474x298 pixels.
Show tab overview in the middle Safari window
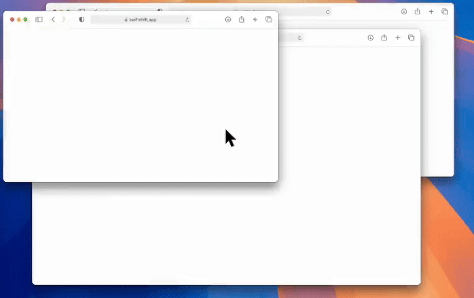(411, 38)
